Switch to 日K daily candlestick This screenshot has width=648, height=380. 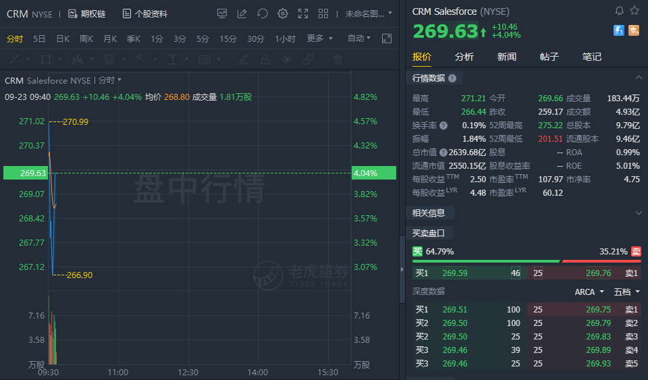pyautogui.click(x=63, y=39)
